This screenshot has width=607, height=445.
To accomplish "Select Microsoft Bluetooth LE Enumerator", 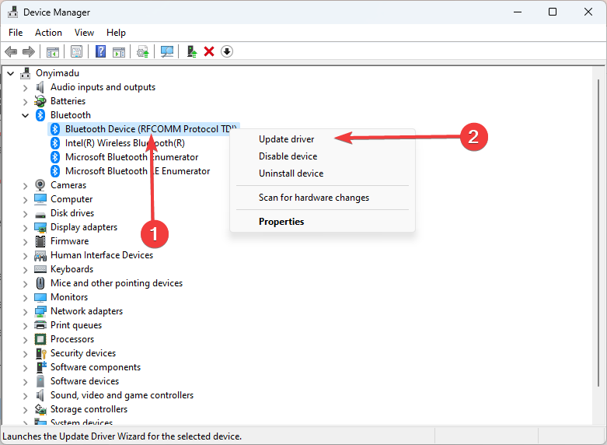I will pos(138,171).
